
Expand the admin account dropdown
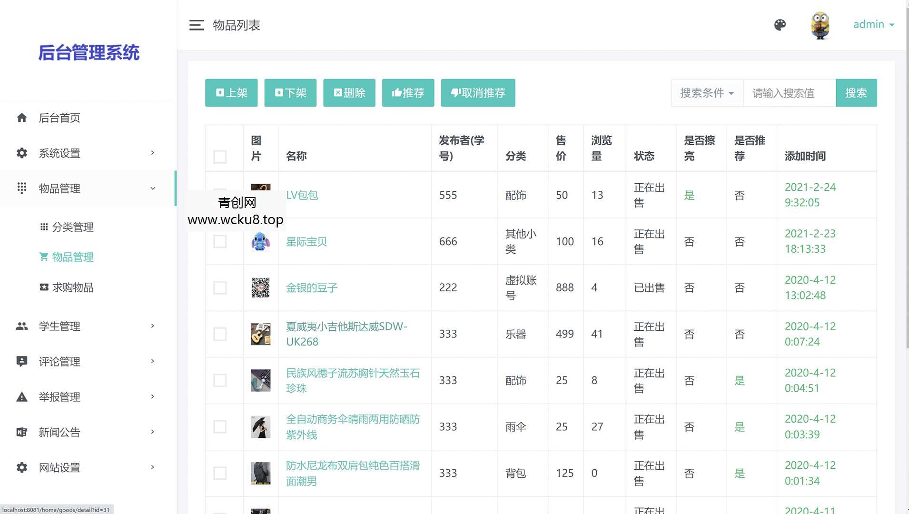click(x=873, y=24)
